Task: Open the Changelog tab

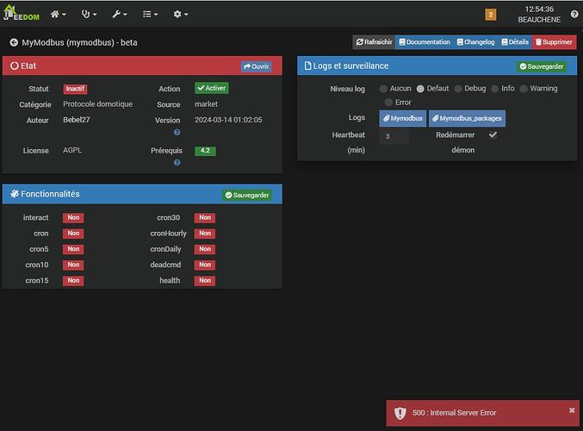Action: pyautogui.click(x=475, y=41)
